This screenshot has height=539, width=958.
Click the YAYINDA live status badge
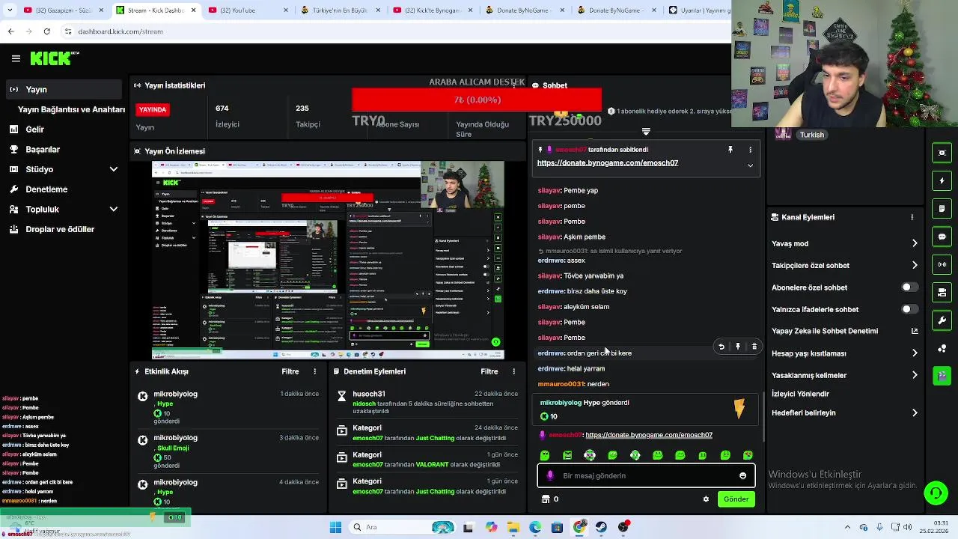(153, 109)
